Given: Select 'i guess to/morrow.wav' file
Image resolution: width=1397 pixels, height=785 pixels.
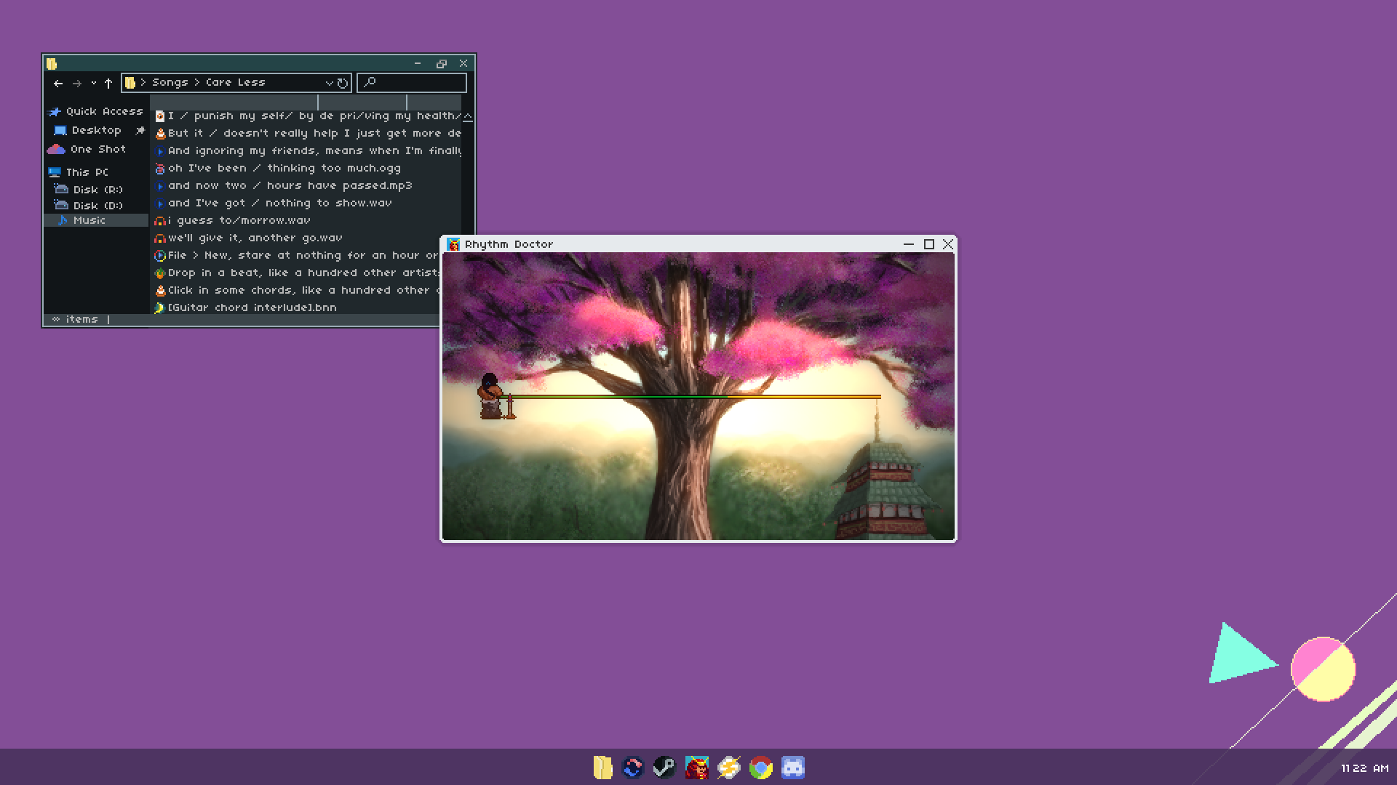Looking at the screenshot, I should 232,220.
